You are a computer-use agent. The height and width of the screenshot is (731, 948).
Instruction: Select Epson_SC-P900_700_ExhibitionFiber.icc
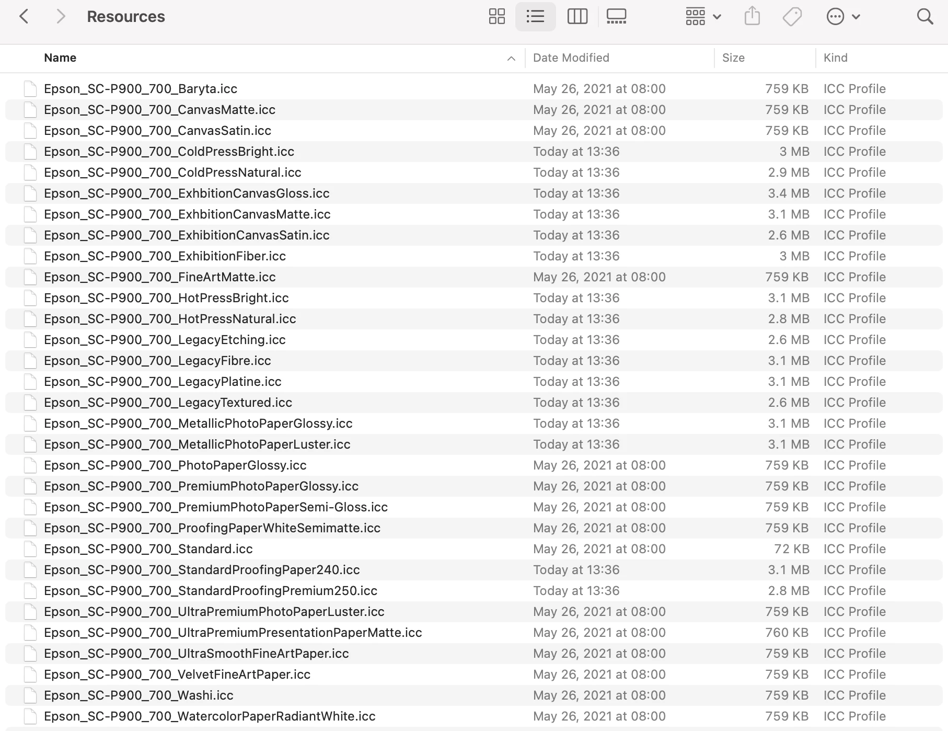point(474,256)
